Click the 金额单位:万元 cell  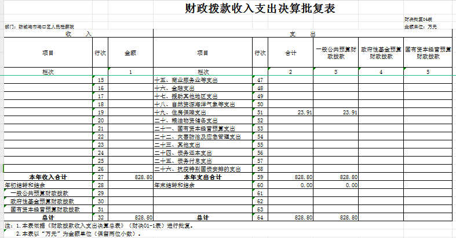421,27
